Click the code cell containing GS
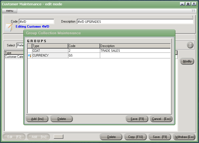Screen dimensions: 199x143 [84, 55]
